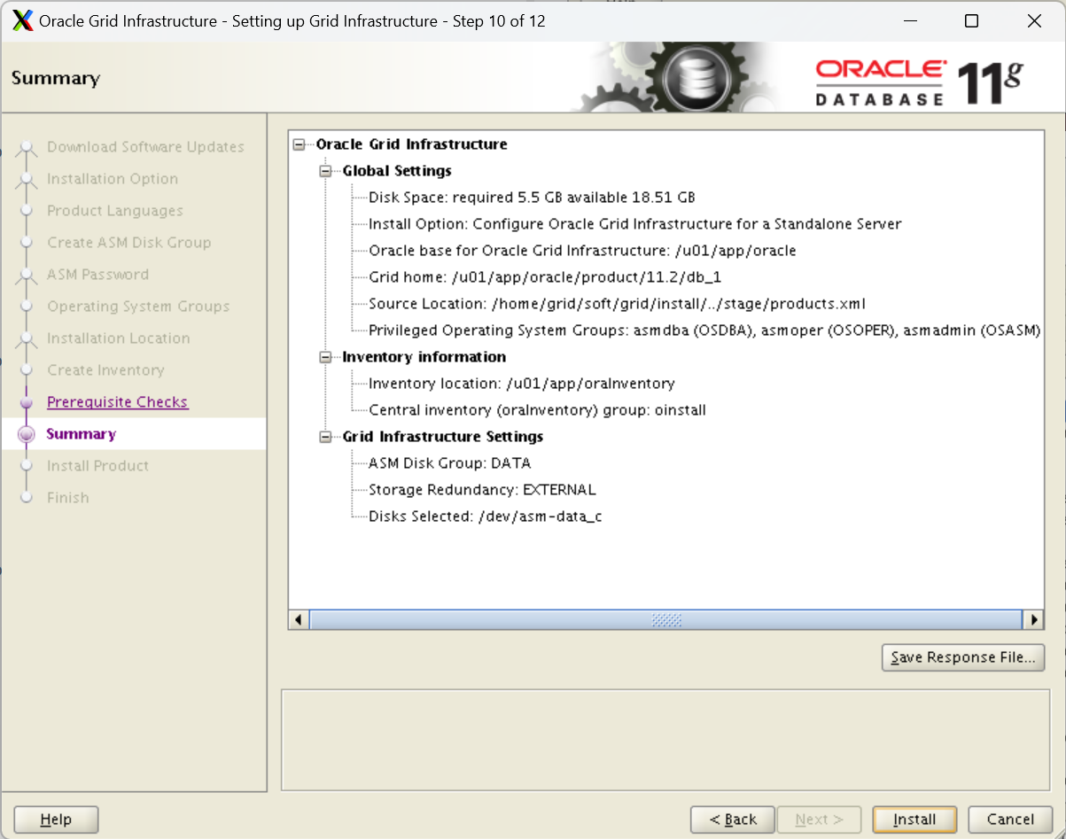Click the horizontal scrollbar right arrow
This screenshot has height=839, width=1066.
pos(1033,619)
